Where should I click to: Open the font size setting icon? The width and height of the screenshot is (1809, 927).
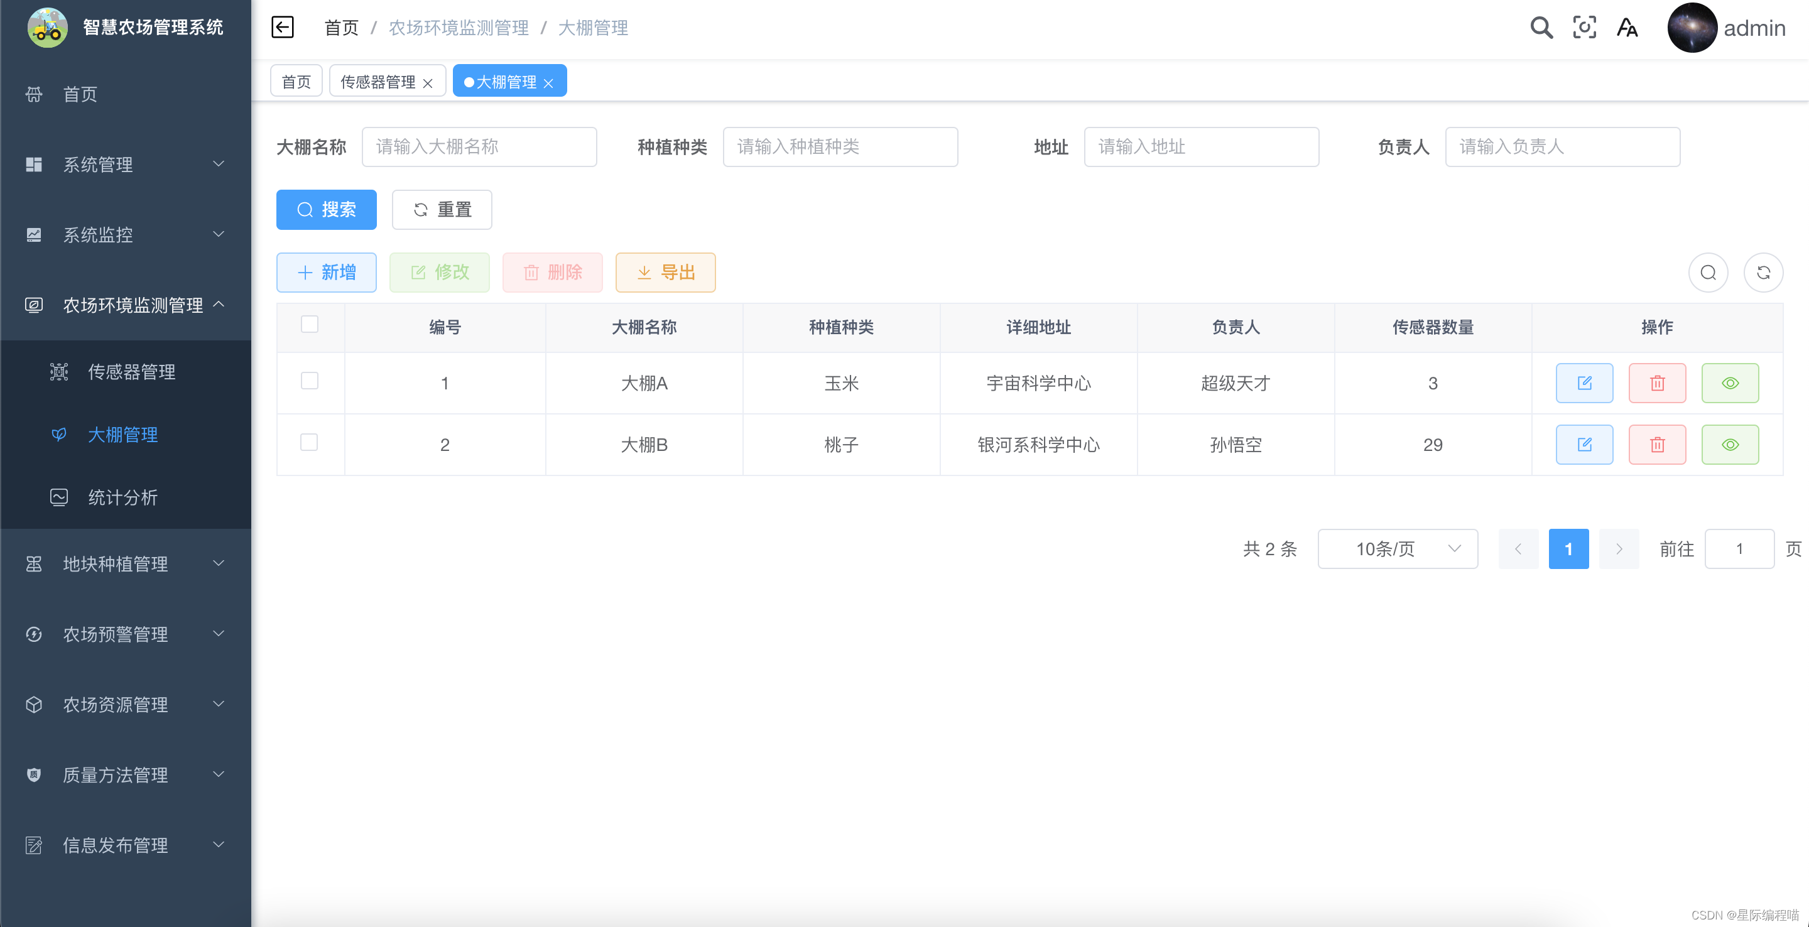(x=1627, y=28)
